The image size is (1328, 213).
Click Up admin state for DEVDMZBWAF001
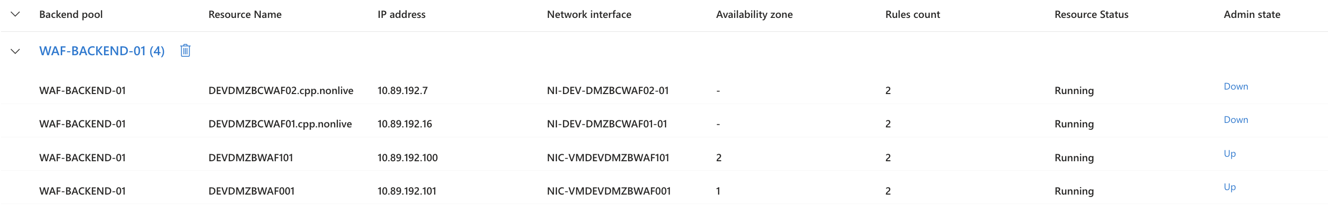click(1229, 187)
